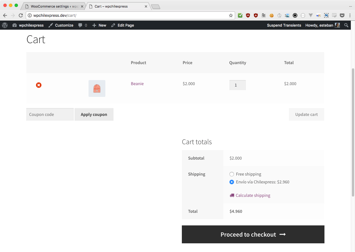This screenshot has height=252, width=355.
Task: Click the gray power outlet extension icon
Action: pos(264,15)
